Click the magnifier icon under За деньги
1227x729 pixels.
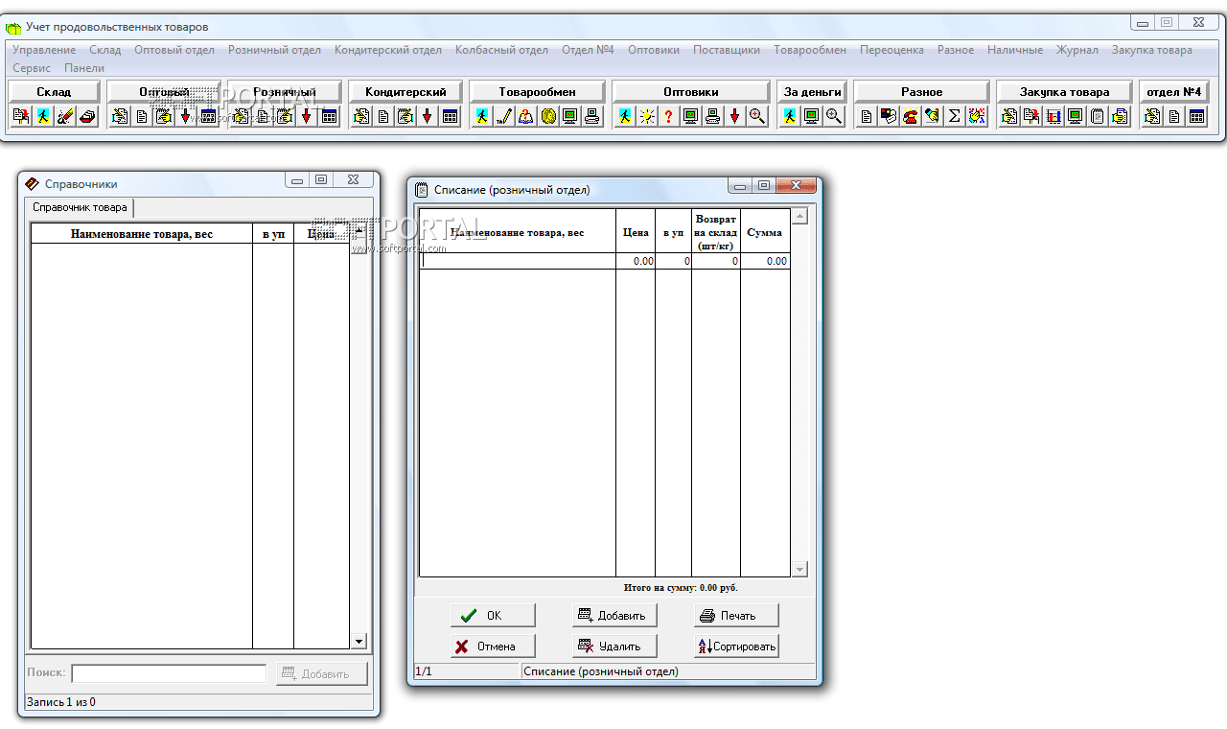tap(834, 116)
